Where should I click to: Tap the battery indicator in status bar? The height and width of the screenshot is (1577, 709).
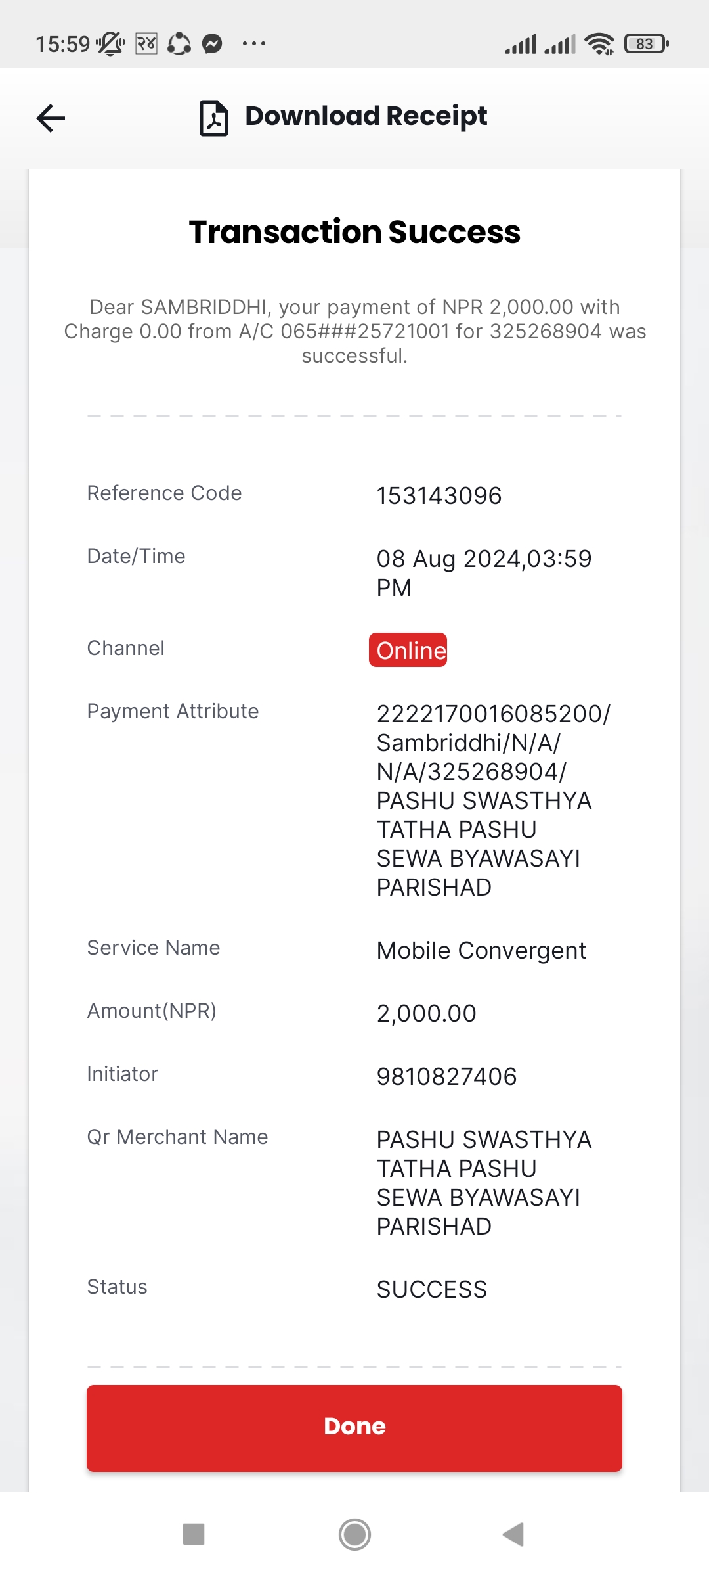point(647,44)
